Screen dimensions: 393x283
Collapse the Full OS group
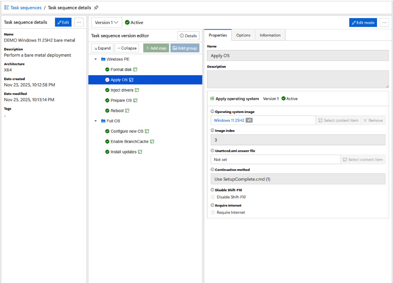96,121
